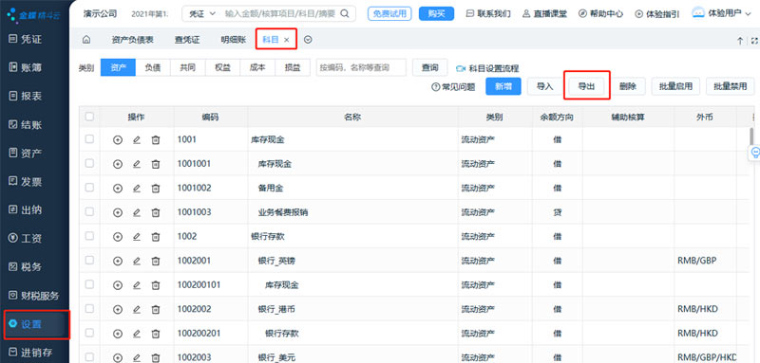Image resolution: width=760 pixels, height=363 pixels.
Task: Click the edit pencil icon for row 1001
Action: pos(137,139)
